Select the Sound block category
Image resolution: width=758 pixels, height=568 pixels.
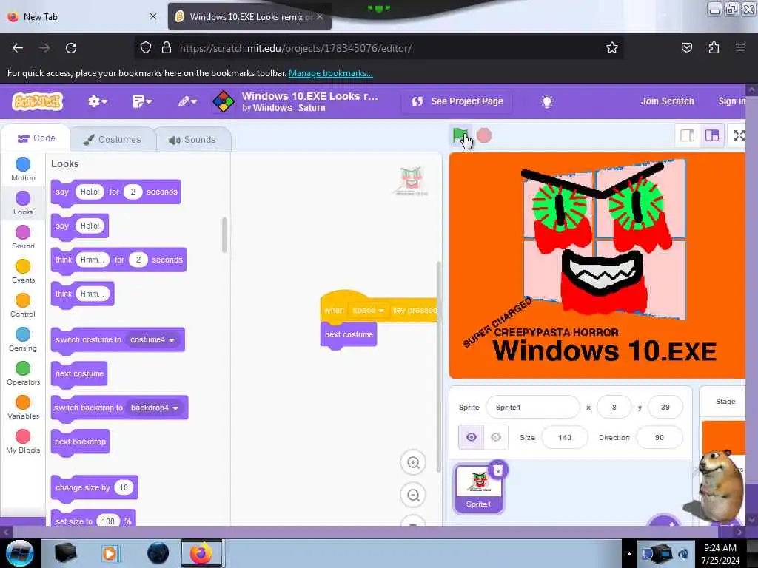click(23, 237)
